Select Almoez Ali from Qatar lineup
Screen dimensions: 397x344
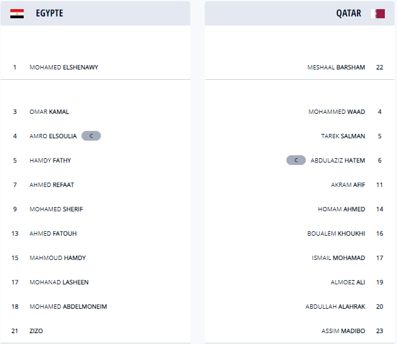(348, 282)
